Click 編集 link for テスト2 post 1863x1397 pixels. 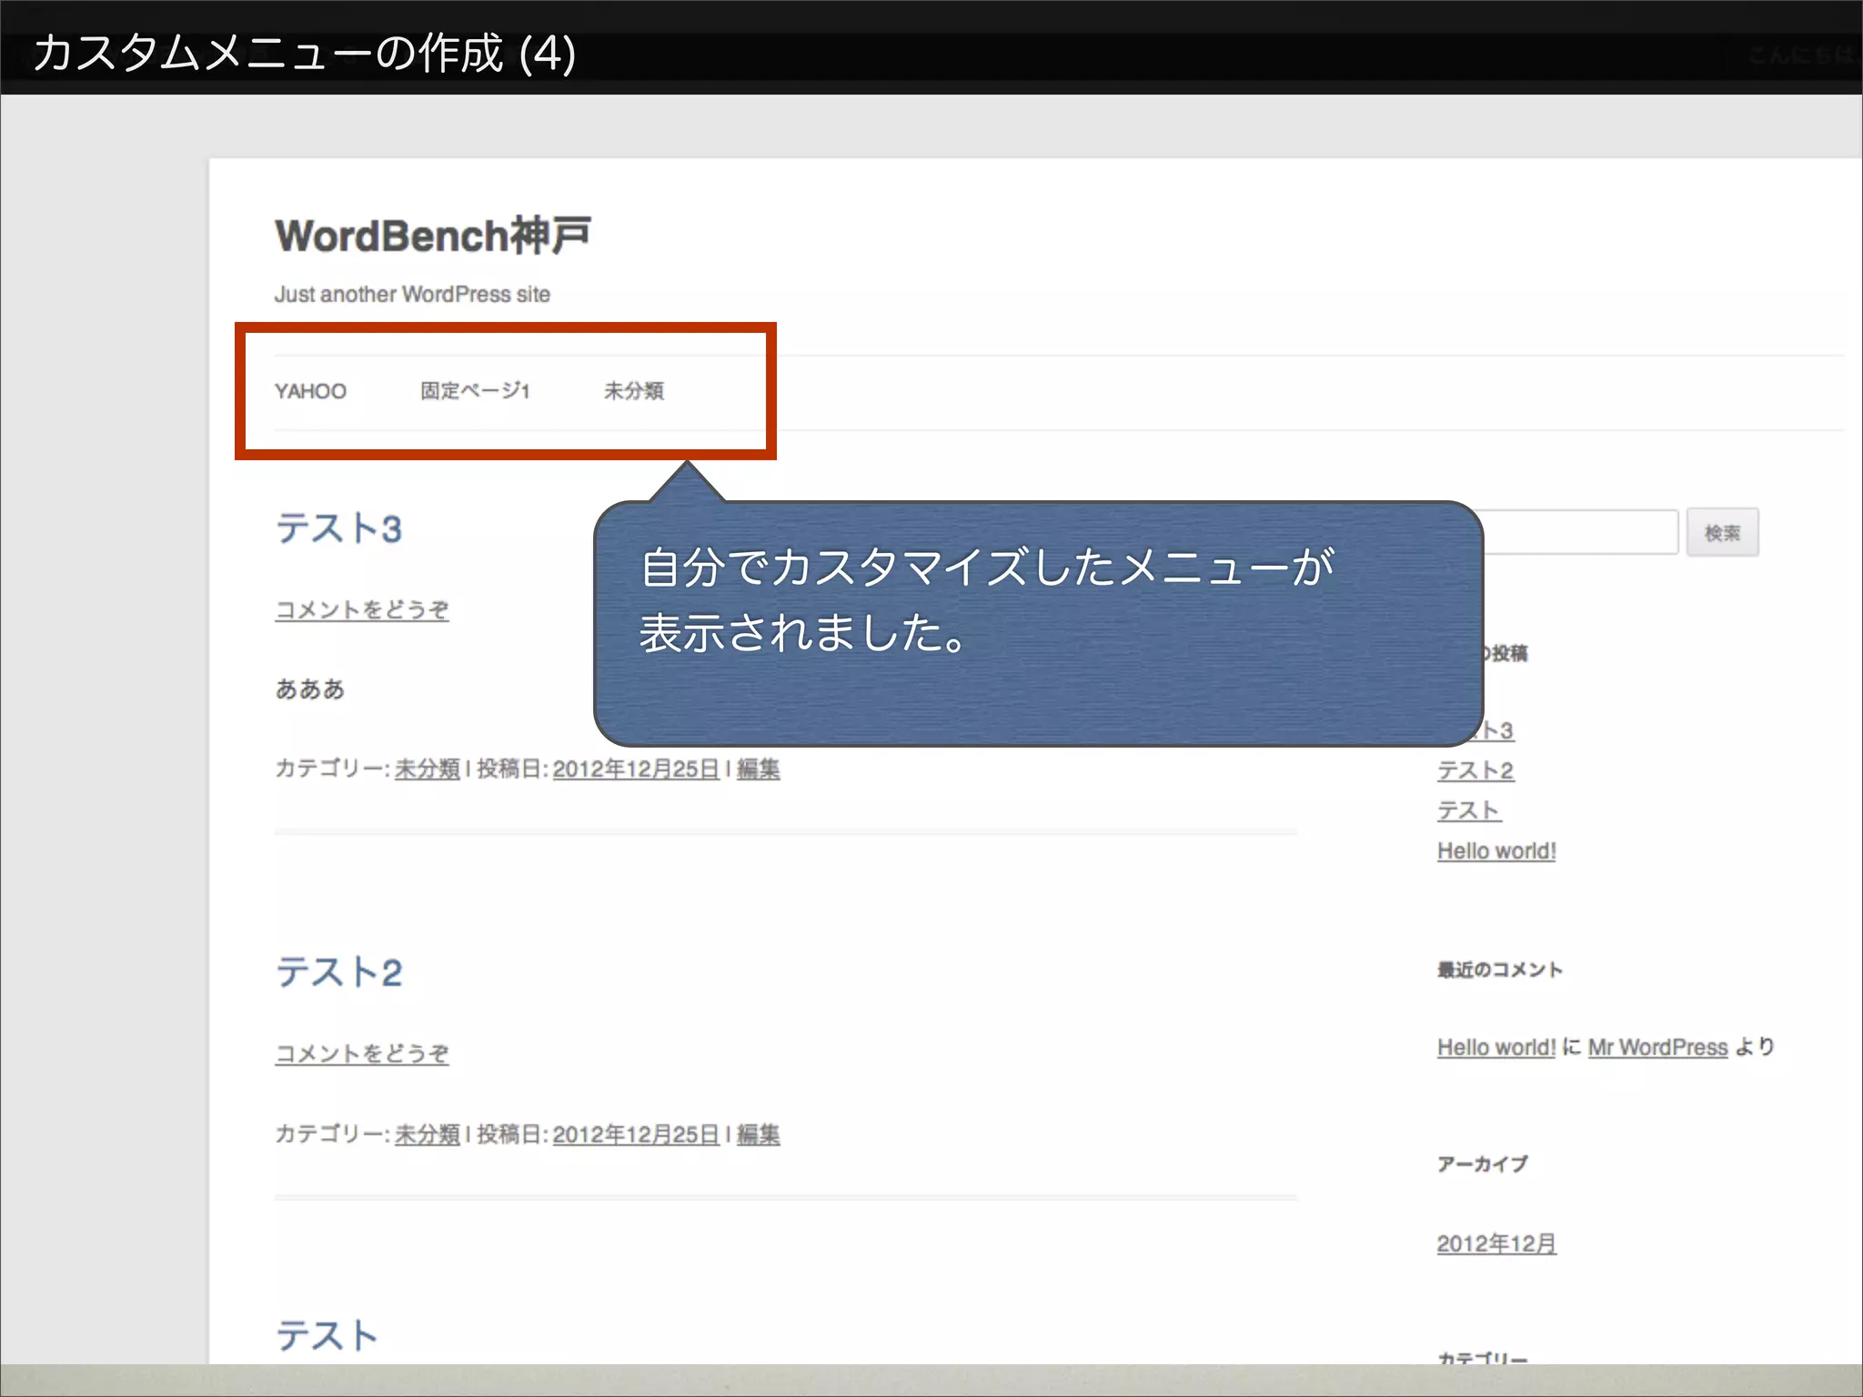click(x=758, y=1134)
